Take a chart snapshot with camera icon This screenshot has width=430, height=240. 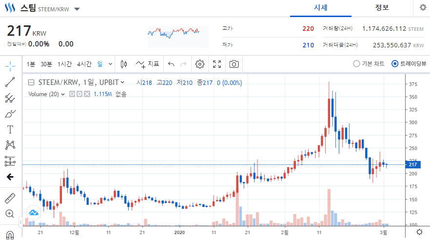click(x=234, y=64)
